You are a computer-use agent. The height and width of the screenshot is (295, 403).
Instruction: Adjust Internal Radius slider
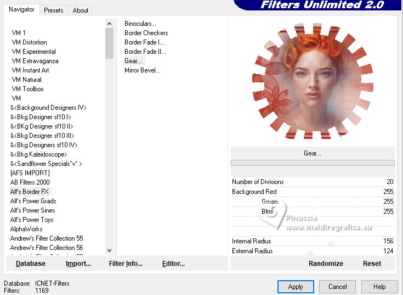313,241
